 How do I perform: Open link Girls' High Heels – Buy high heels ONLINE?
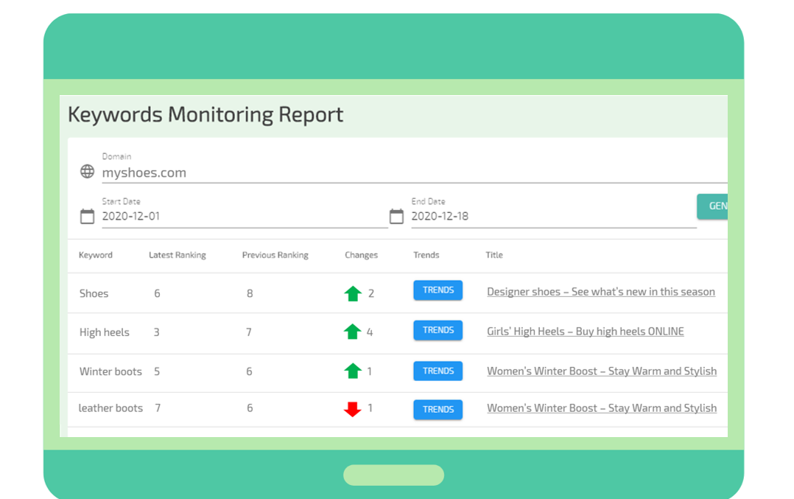pyautogui.click(x=586, y=332)
